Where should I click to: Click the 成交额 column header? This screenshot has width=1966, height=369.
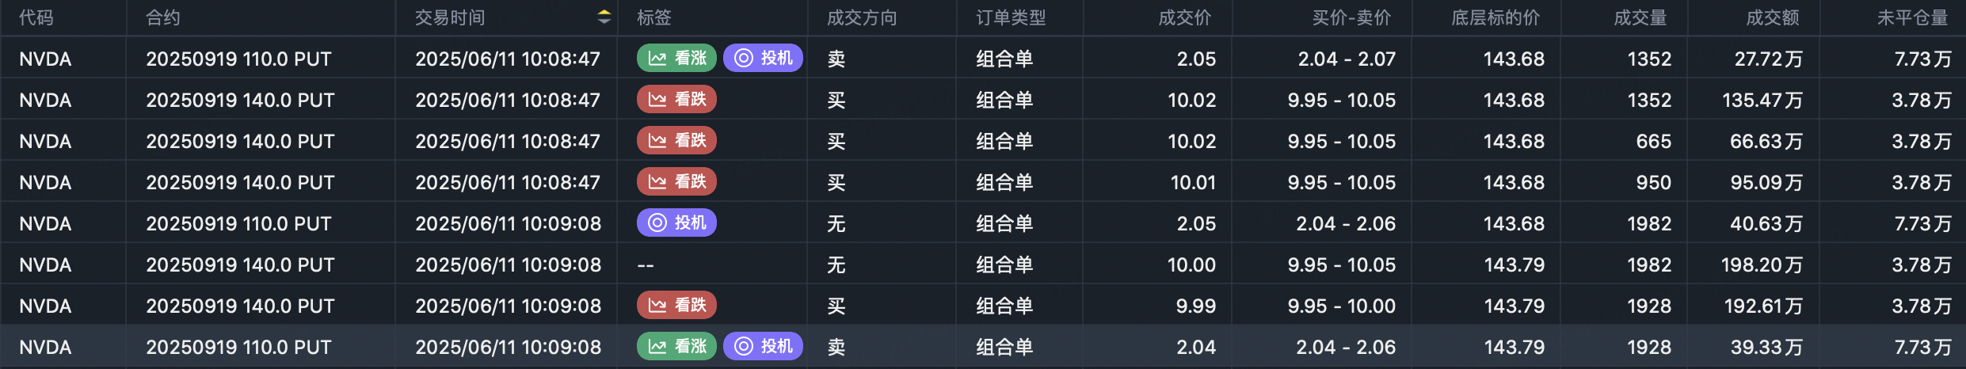[1773, 17]
